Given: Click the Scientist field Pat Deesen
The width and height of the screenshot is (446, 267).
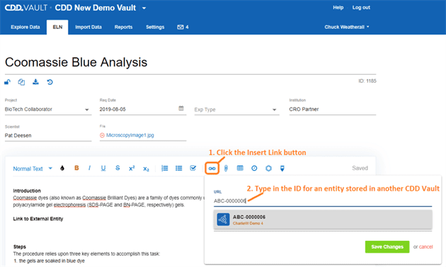Looking at the screenshot, I should (48, 136).
